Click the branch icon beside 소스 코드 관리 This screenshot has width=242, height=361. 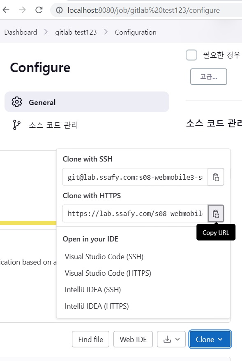16,125
